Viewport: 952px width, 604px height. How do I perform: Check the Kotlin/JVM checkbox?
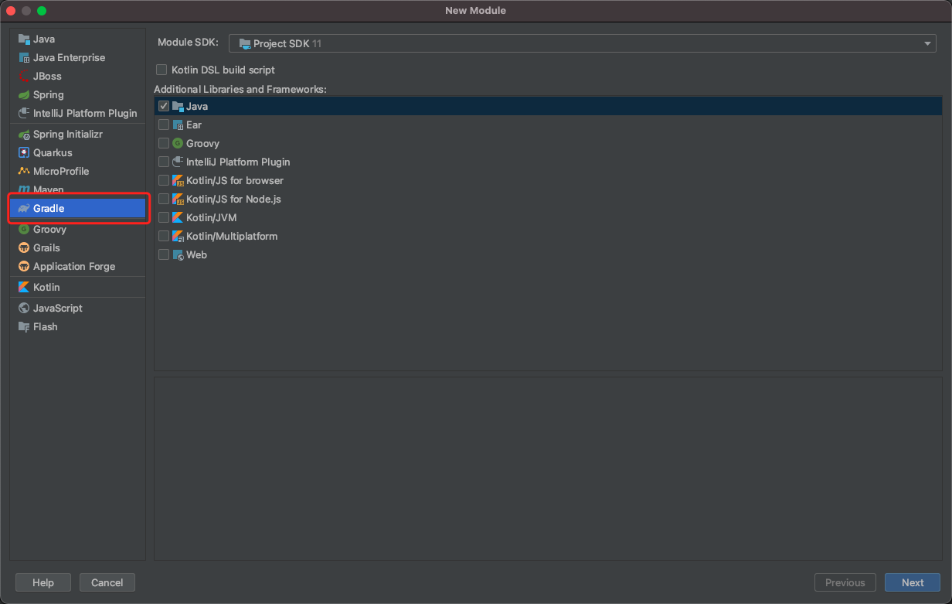pyautogui.click(x=164, y=217)
